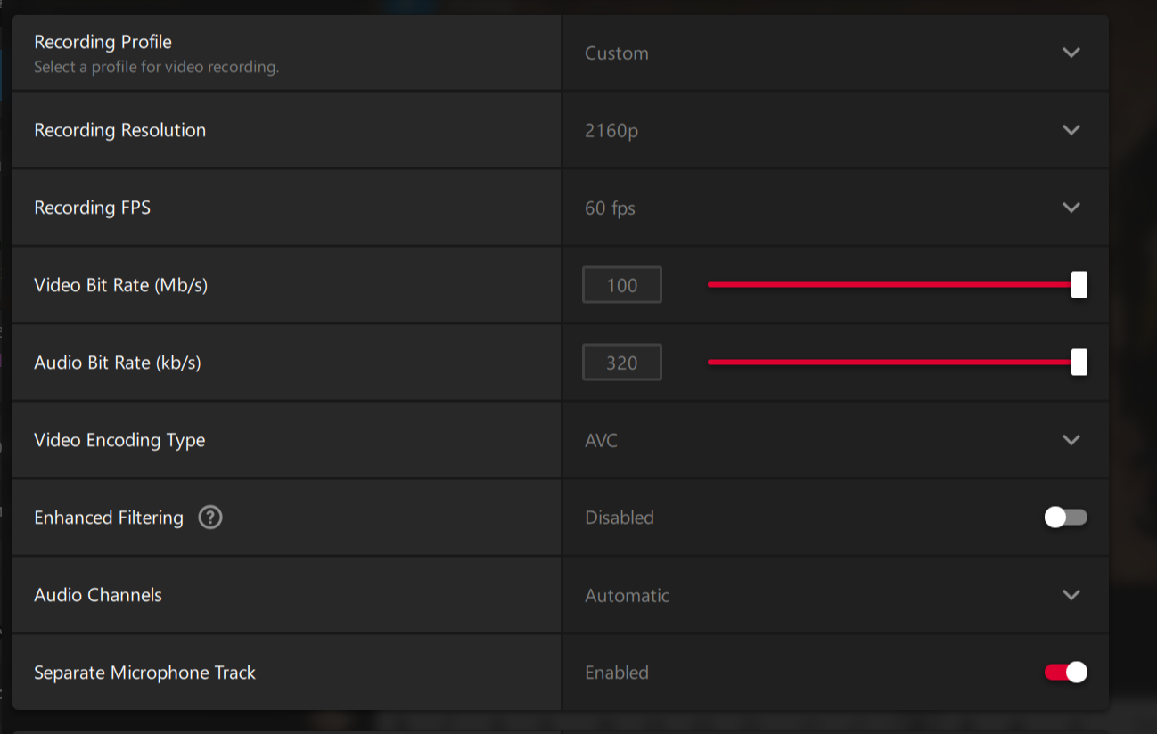Open the Video Encoding Type AVC dropdown
The width and height of the screenshot is (1157, 734).
tap(835, 440)
